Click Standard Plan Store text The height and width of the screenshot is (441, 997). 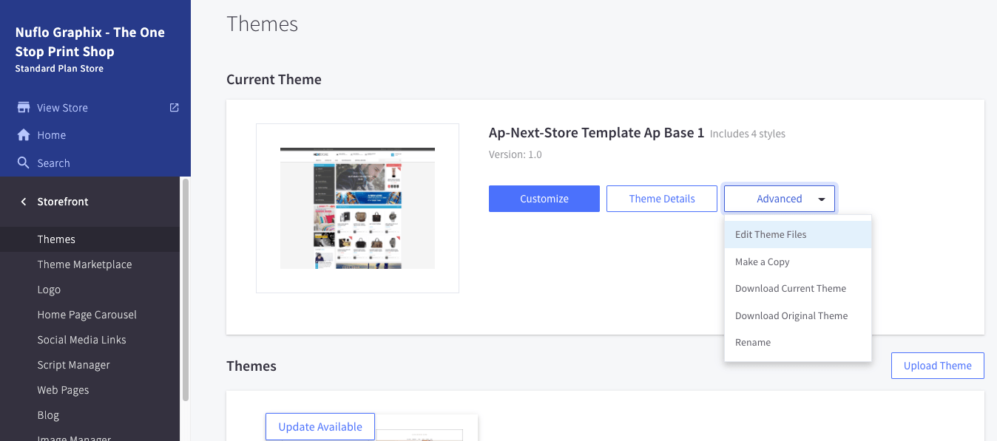[x=59, y=69]
